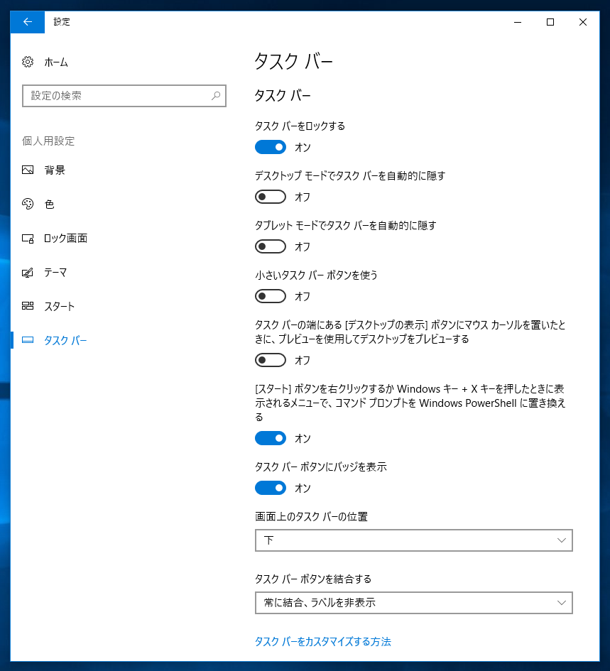The width and height of the screenshot is (610, 671).
Task: Enable 小さいタスク バー ボタンを使う switch
Action: point(271,296)
